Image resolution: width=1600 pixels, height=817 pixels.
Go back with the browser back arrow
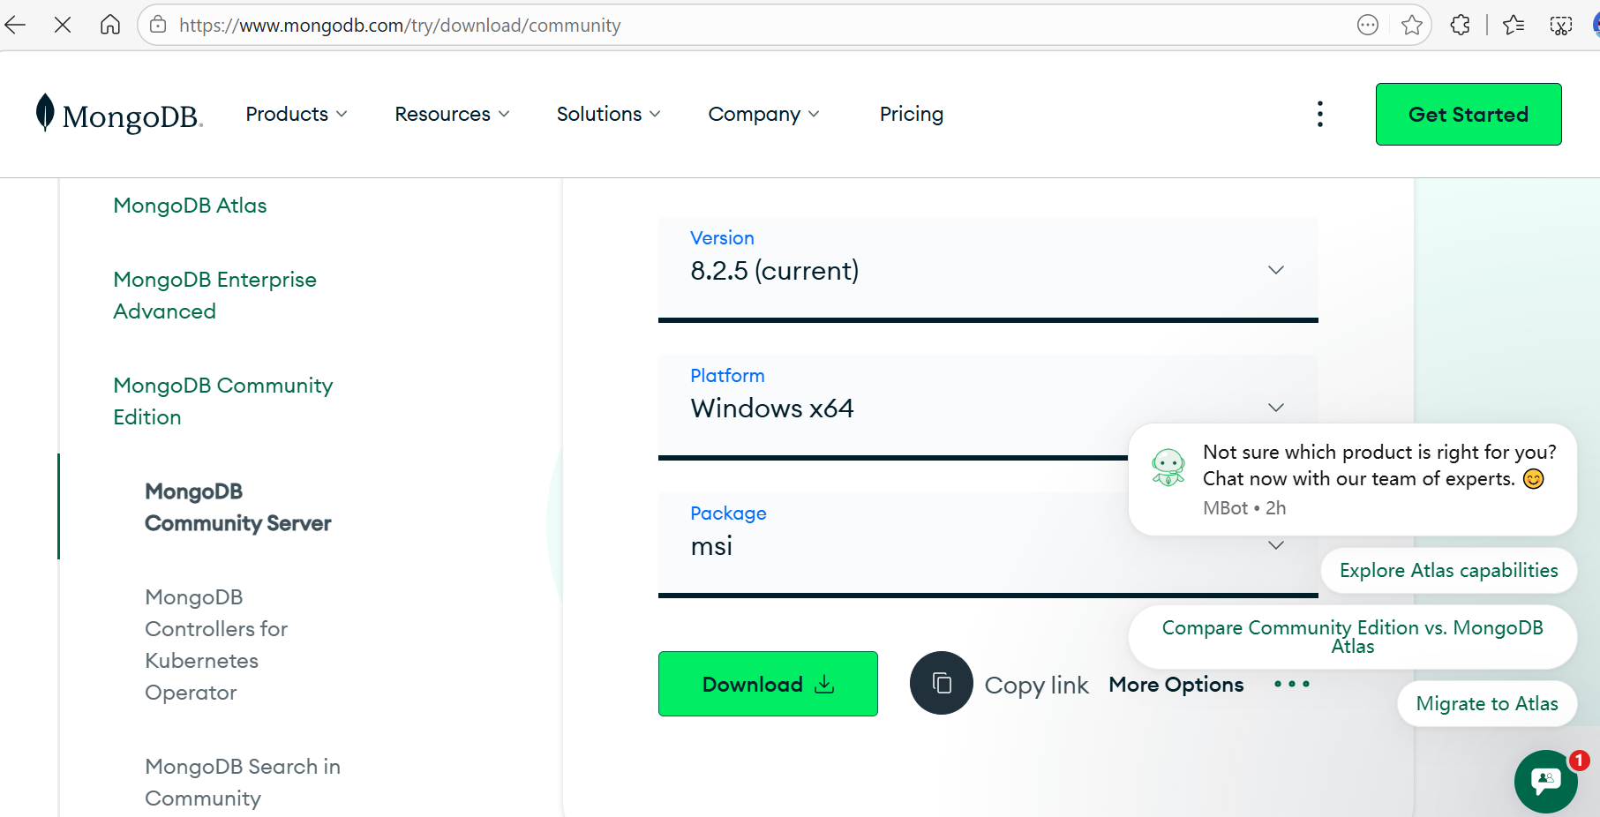coord(15,25)
